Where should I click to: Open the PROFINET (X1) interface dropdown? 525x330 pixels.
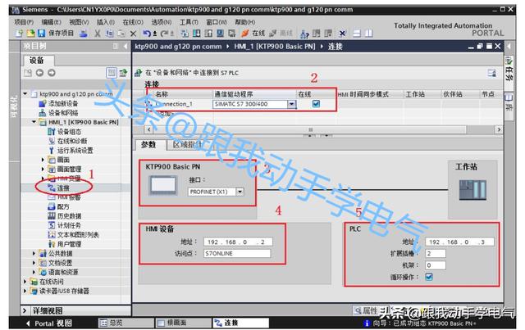point(240,192)
